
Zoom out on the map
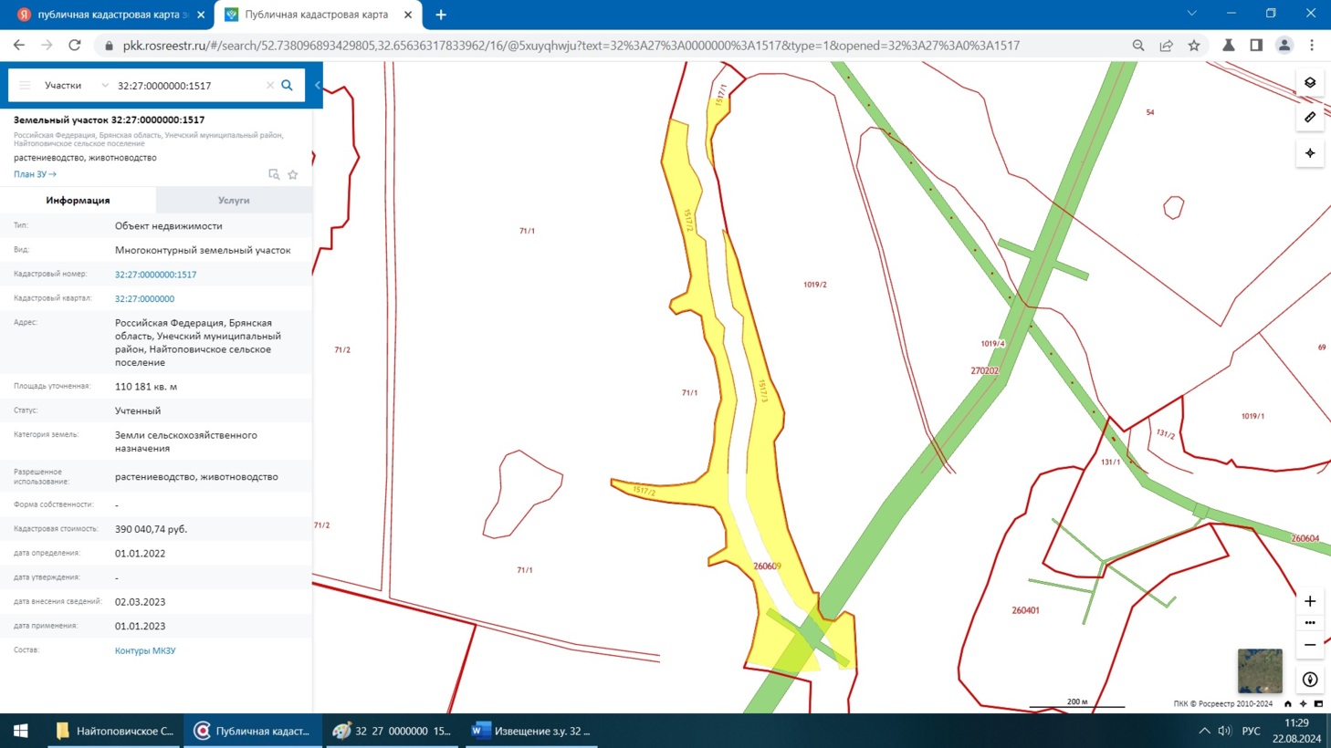point(1310,645)
